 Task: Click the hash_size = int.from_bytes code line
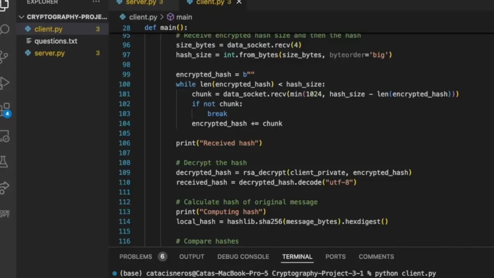click(284, 55)
